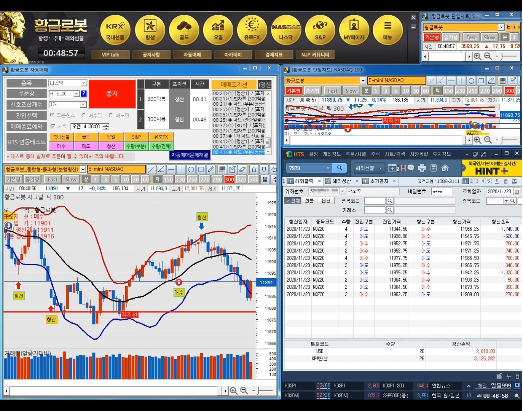
Task: Expand 신호조합개수 1개 dropdown
Action: 84,104
